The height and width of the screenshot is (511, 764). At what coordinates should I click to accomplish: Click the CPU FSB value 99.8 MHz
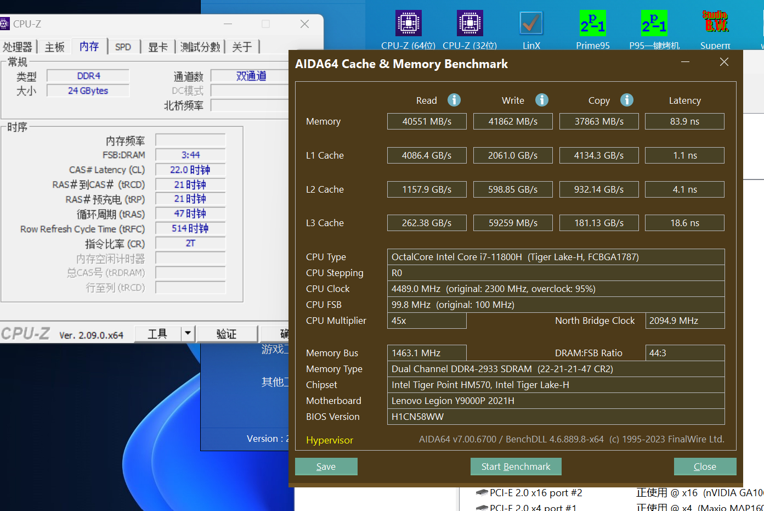(556, 305)
